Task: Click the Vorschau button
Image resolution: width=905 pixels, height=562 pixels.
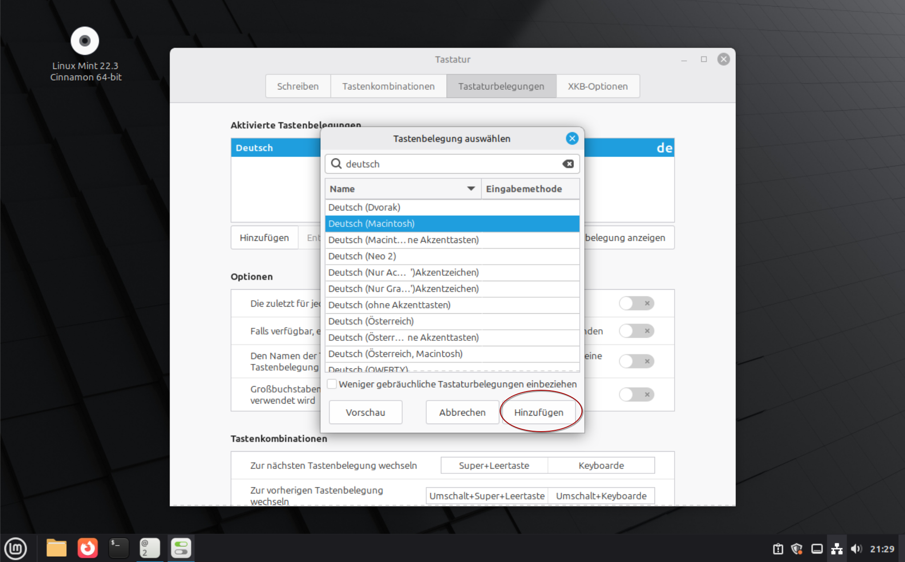Action: [x=365, y=412]
